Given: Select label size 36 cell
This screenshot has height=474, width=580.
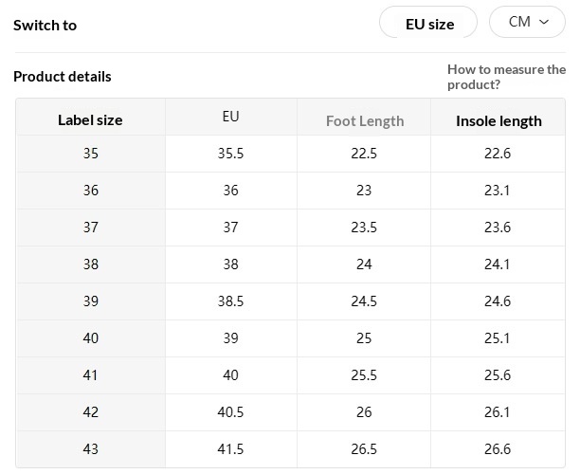Looking at the screenshot, I should pyautogui.click(x=90, y=190).
